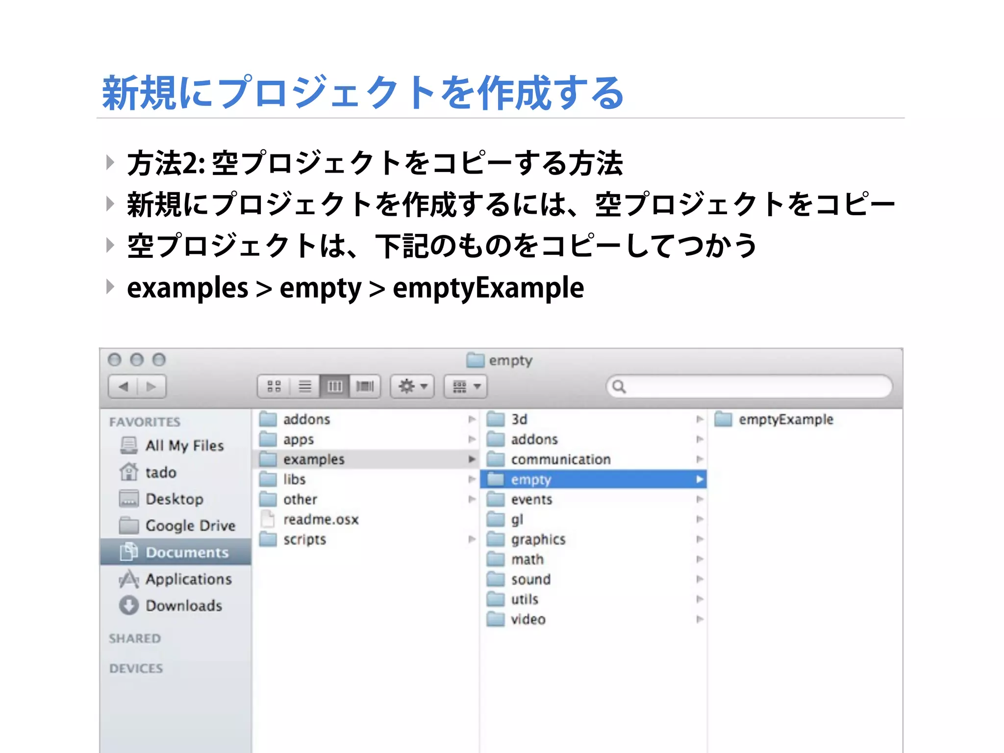Expand the graphics folder arrow
1004x753 pixels.
(x=700, y=539)
